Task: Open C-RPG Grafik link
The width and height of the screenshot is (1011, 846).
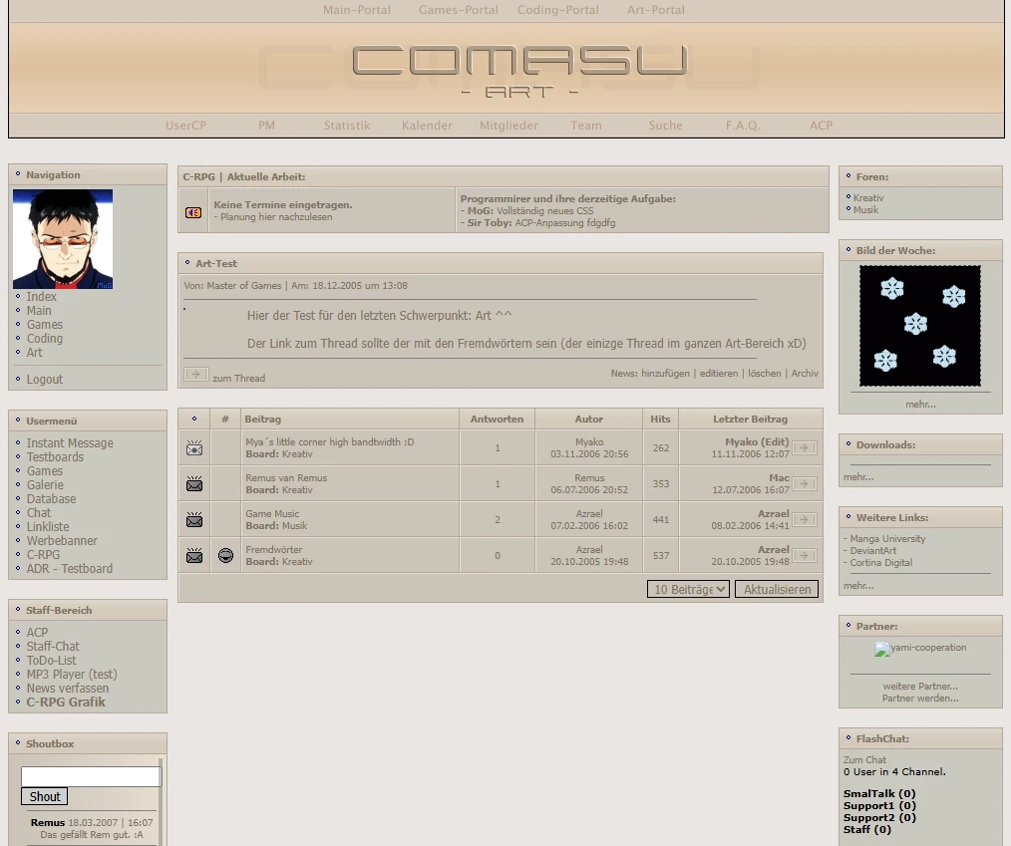Action: pos(66,703)
